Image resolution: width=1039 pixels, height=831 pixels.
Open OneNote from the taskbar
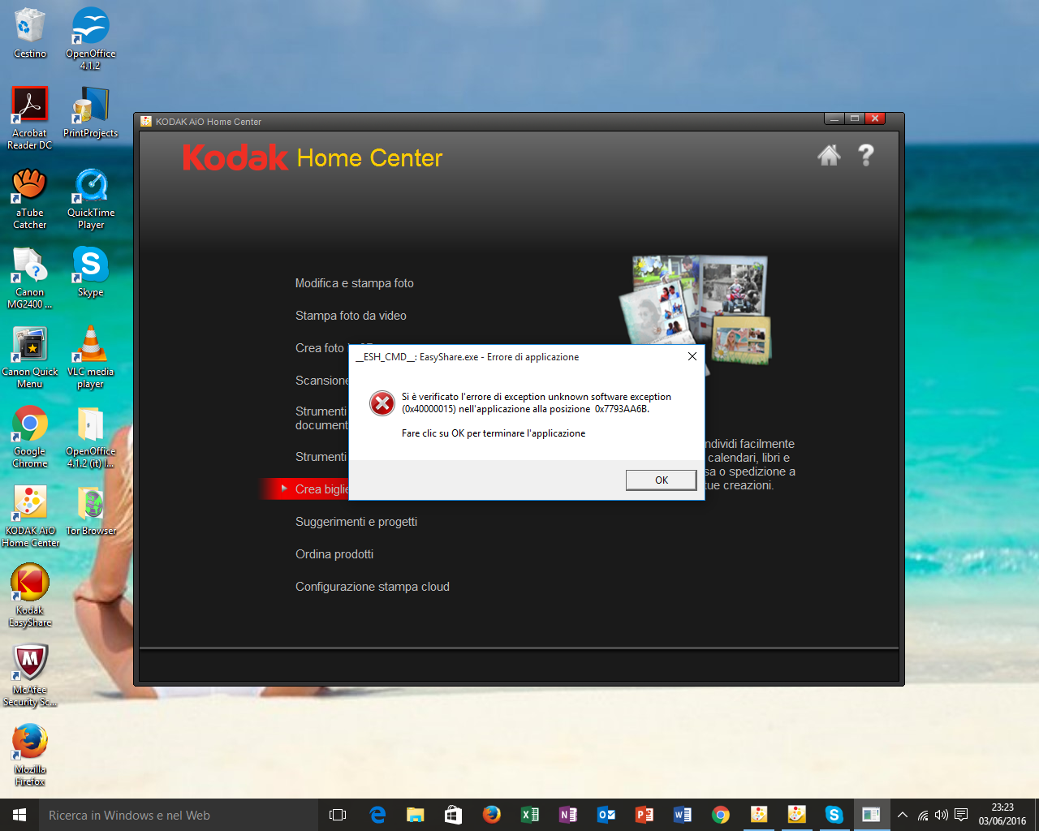pos(568,815)
